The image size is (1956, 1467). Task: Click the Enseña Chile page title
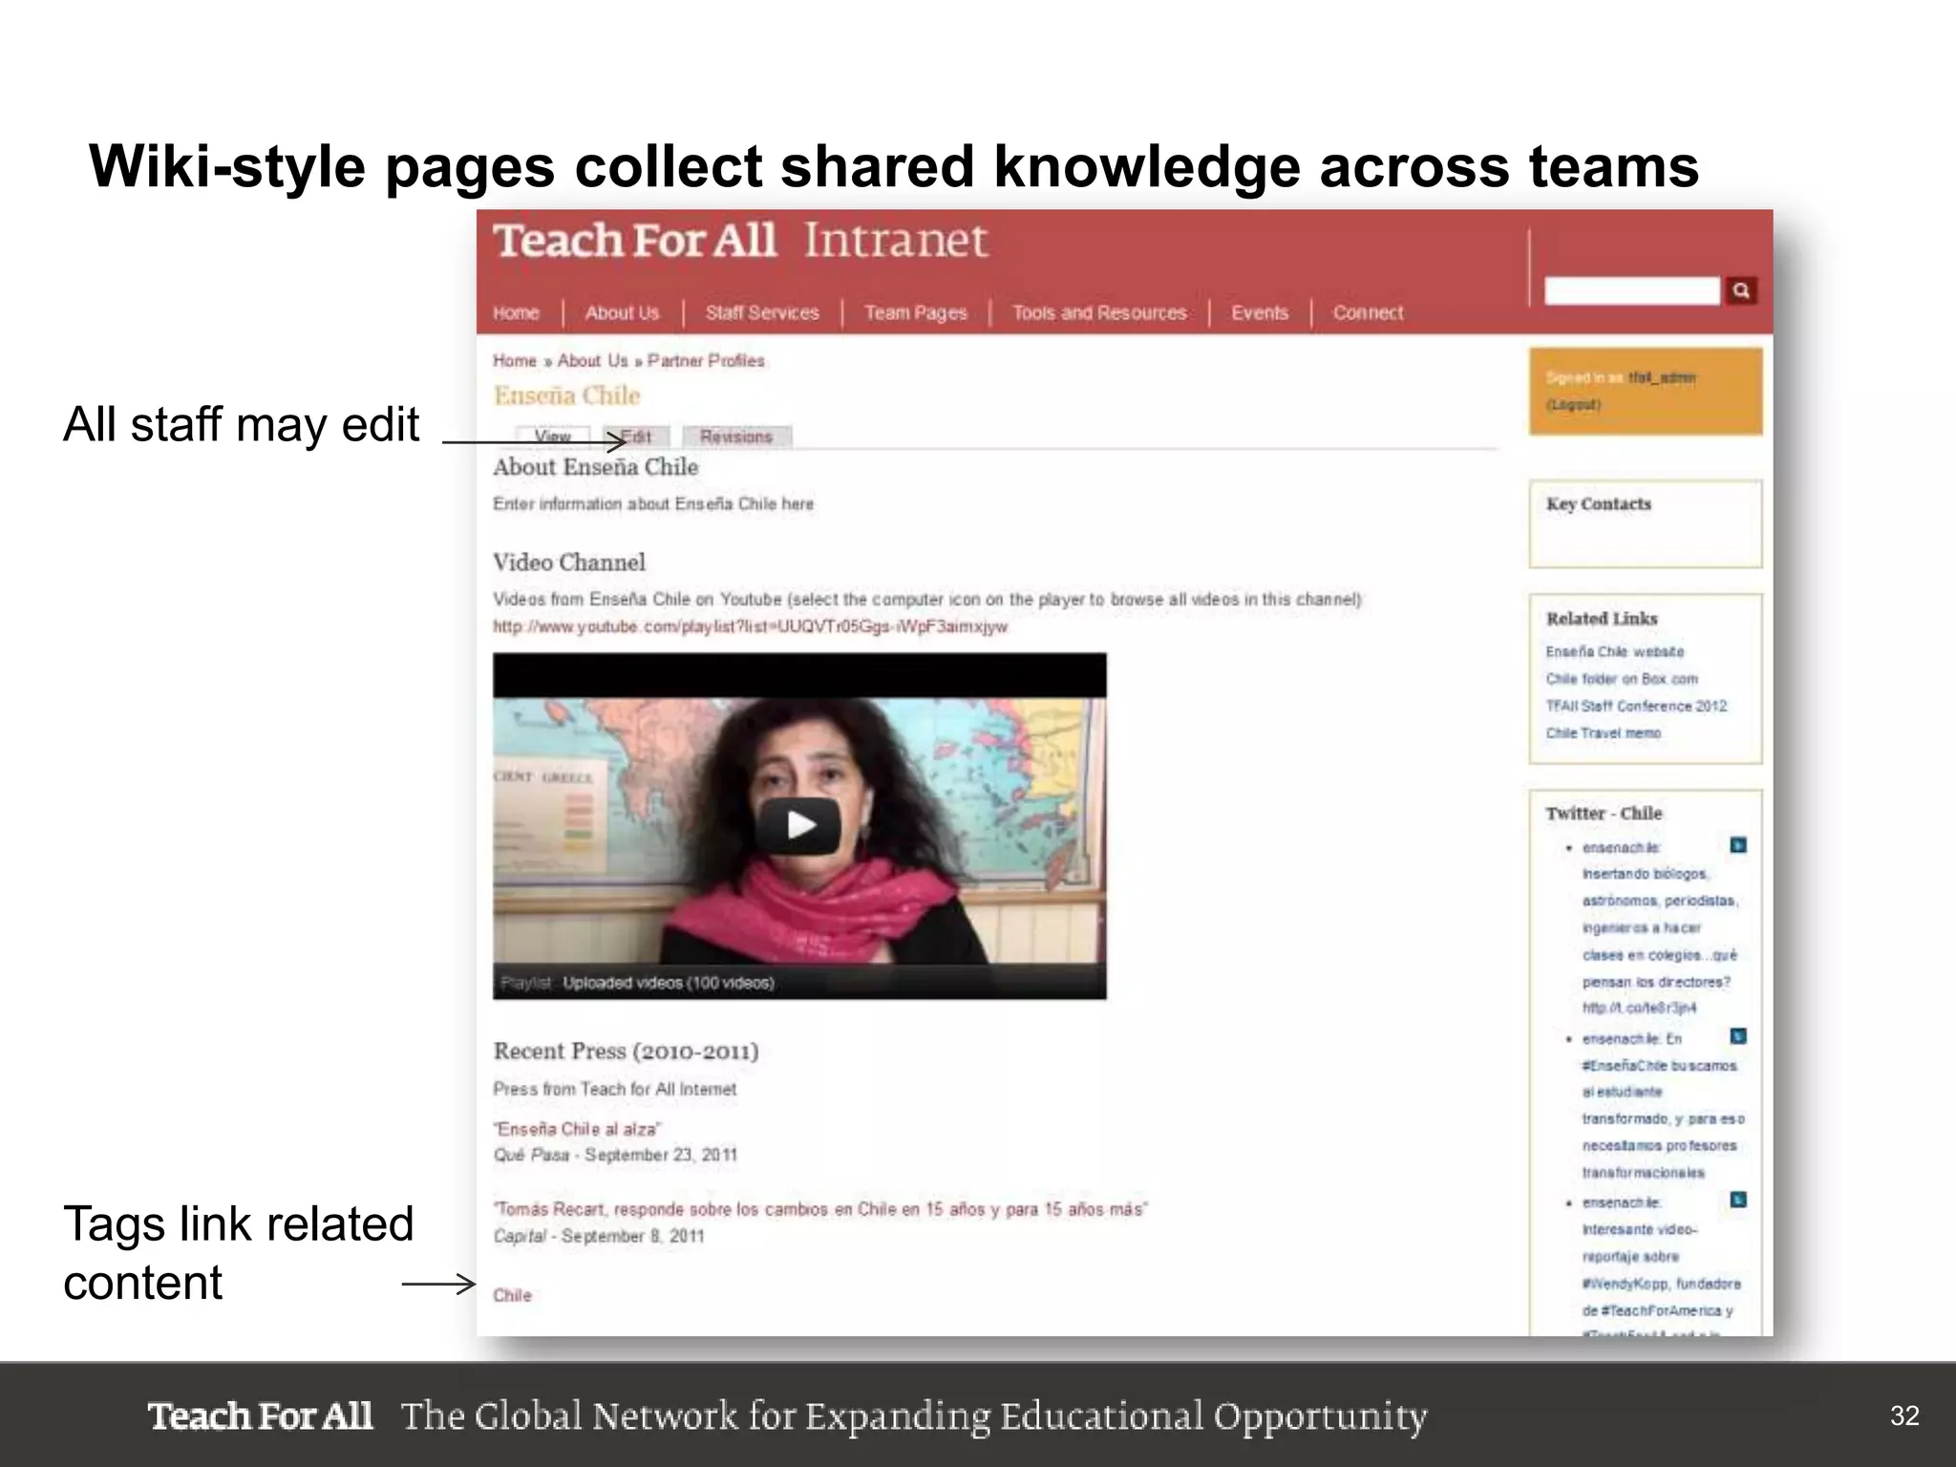(566, 395)
